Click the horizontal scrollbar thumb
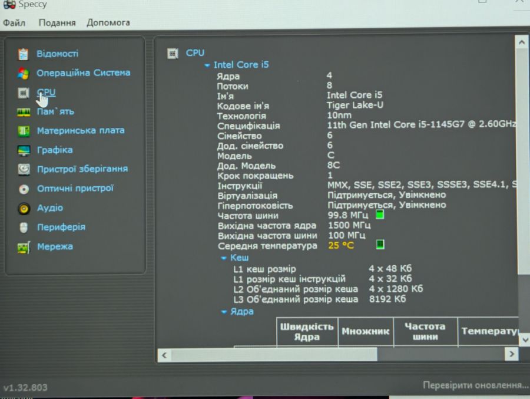Image resolution: width=530 pixels, height=399 pixels. (274, 355)
